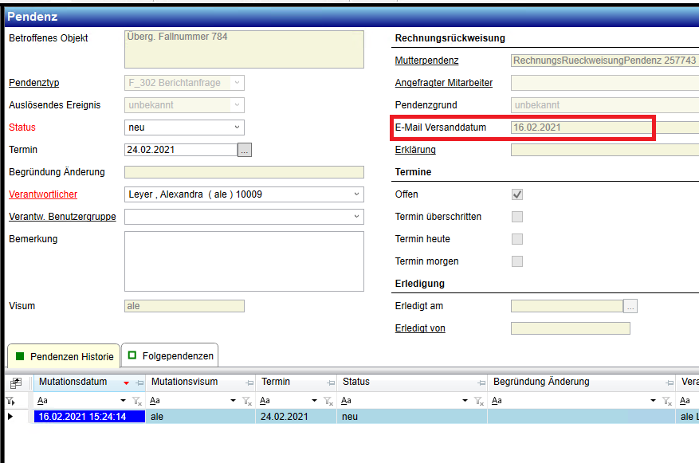Toggle the Termin morgen checkbox
Image resolution: width=699 pixels, height=463 pixels.
[x=517, y=261]
